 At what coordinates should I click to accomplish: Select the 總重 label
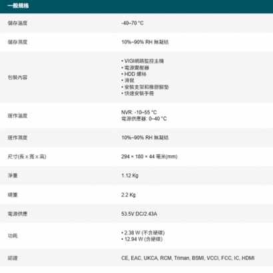[x=13, y=195]
